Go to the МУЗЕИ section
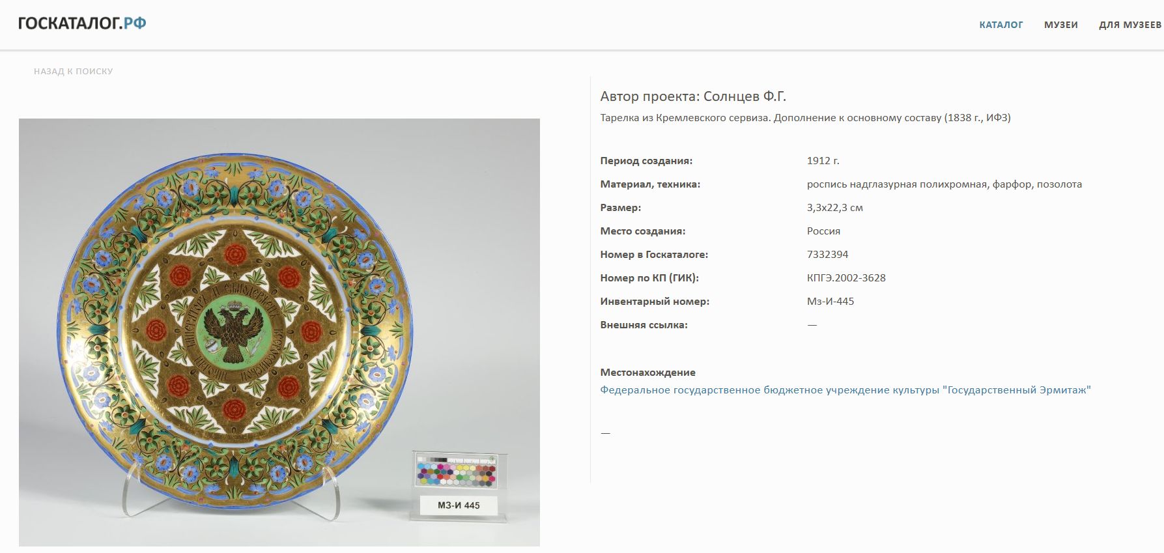This screenshot has width=1164, height=553. click(1060, 25)
